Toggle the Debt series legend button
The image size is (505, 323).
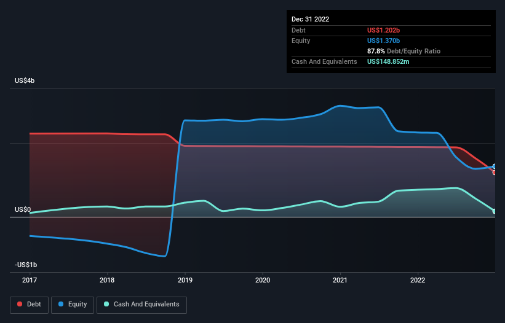[30, 305]
